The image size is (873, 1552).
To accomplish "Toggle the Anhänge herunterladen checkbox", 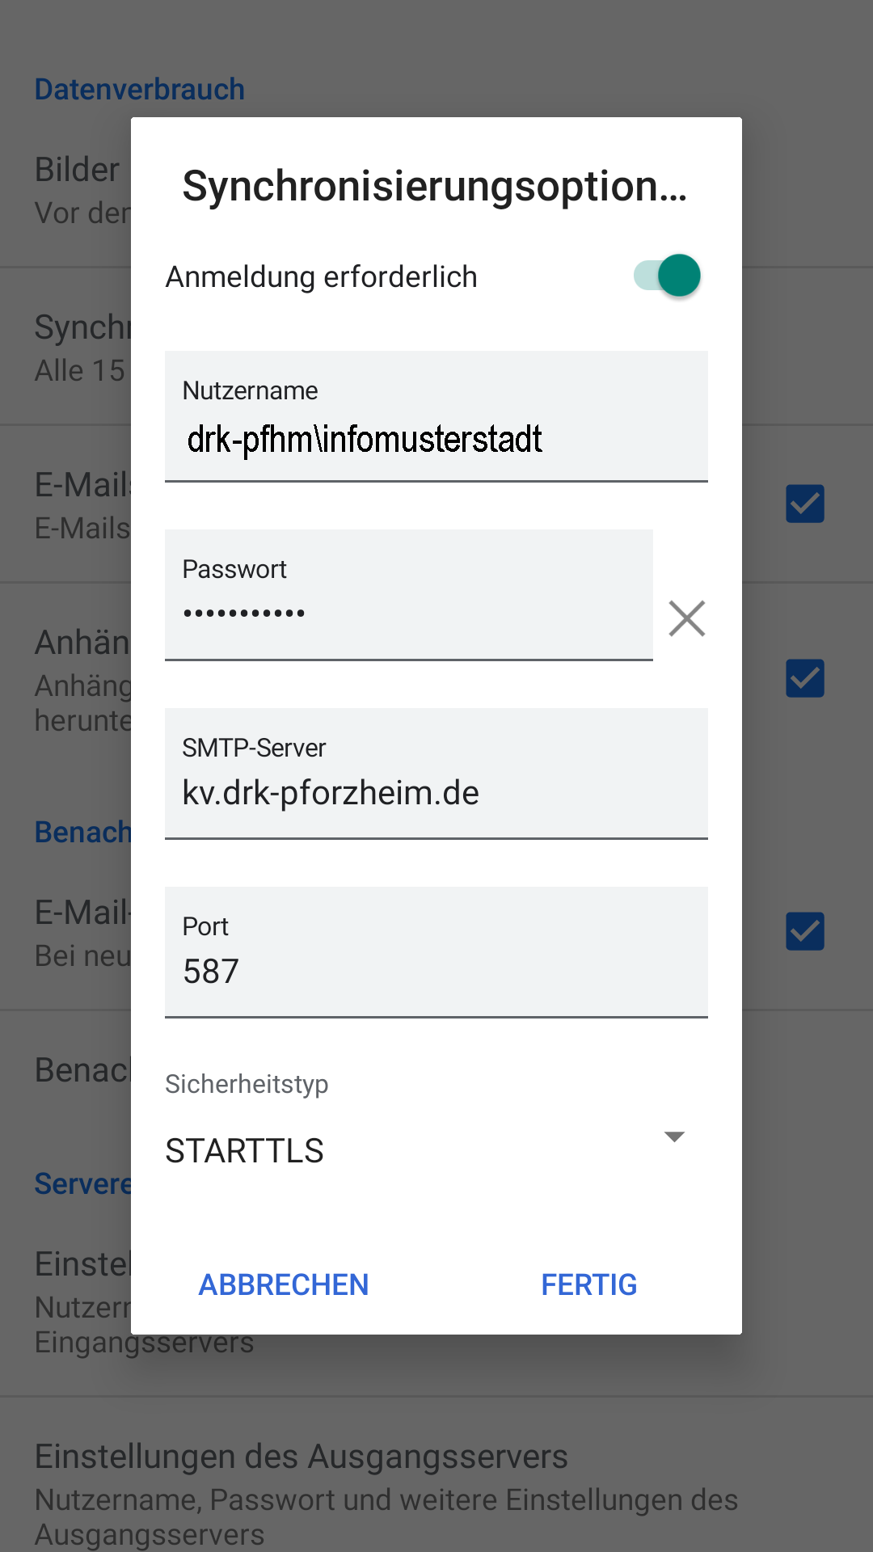I will coord(805,678).
